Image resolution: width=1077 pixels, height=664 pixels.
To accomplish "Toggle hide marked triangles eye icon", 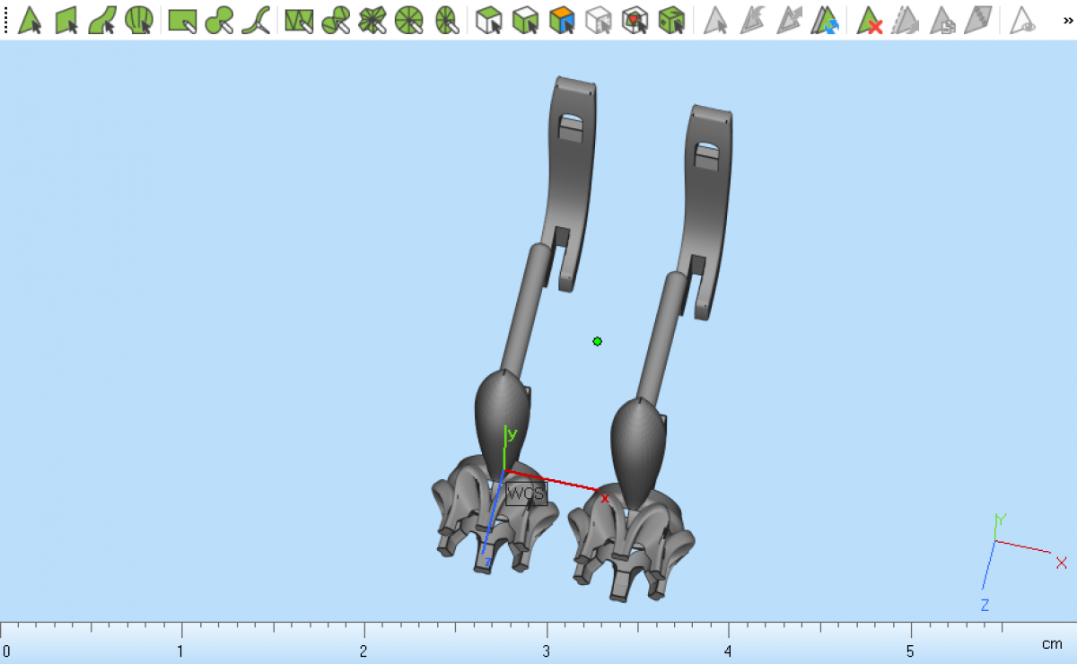I will click(x=1022, y=20).
